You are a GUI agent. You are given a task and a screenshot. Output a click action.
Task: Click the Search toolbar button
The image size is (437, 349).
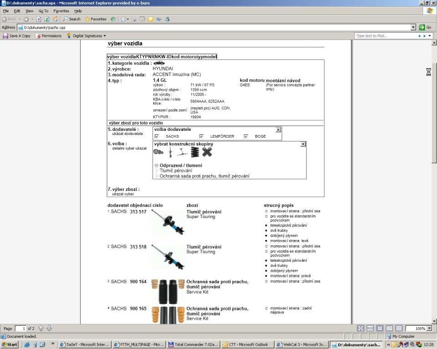[71, 19]
